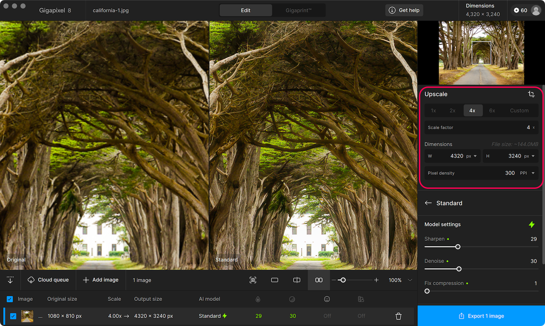Viewport: 545px width, 326px height.
Task: Adjust the Denoise slider handle
Action: 459,269
